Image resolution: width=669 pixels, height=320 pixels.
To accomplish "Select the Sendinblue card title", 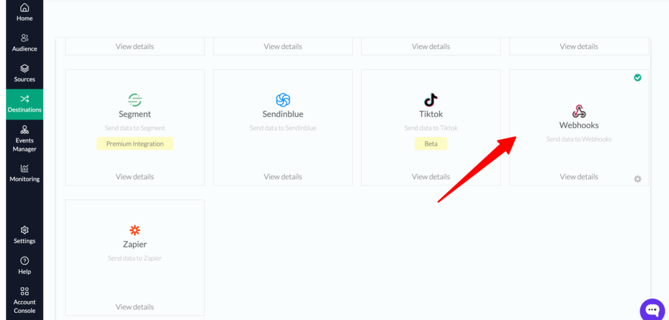I will pyautogui.click(x=283, y=114).
